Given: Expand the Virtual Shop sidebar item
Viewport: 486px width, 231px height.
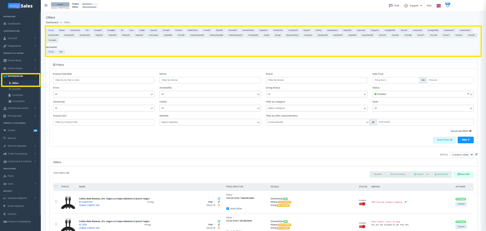Looking at the screenshot, I should click(20, 60).
